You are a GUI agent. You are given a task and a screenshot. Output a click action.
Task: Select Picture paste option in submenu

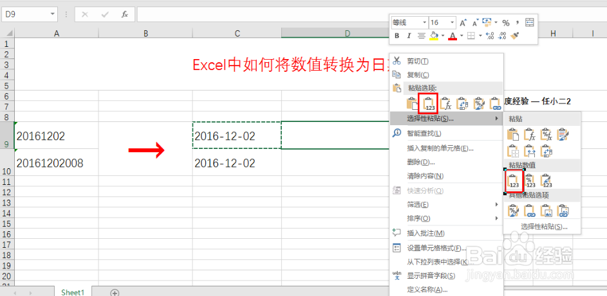[x=546, y=211]
